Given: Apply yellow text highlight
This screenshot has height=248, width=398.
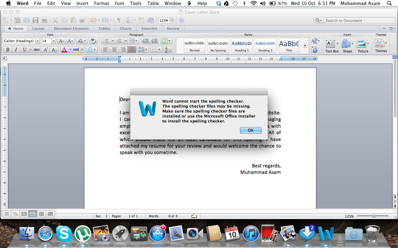Looking at the screenshot, I should point(76,50).
